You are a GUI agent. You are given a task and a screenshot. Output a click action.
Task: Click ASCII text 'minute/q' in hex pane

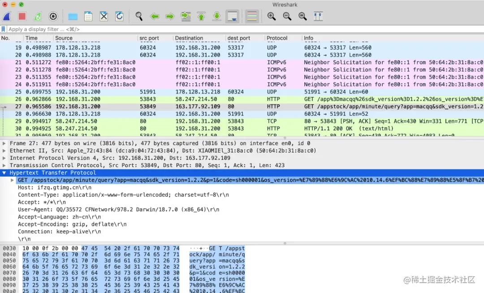tap(232, 254)
